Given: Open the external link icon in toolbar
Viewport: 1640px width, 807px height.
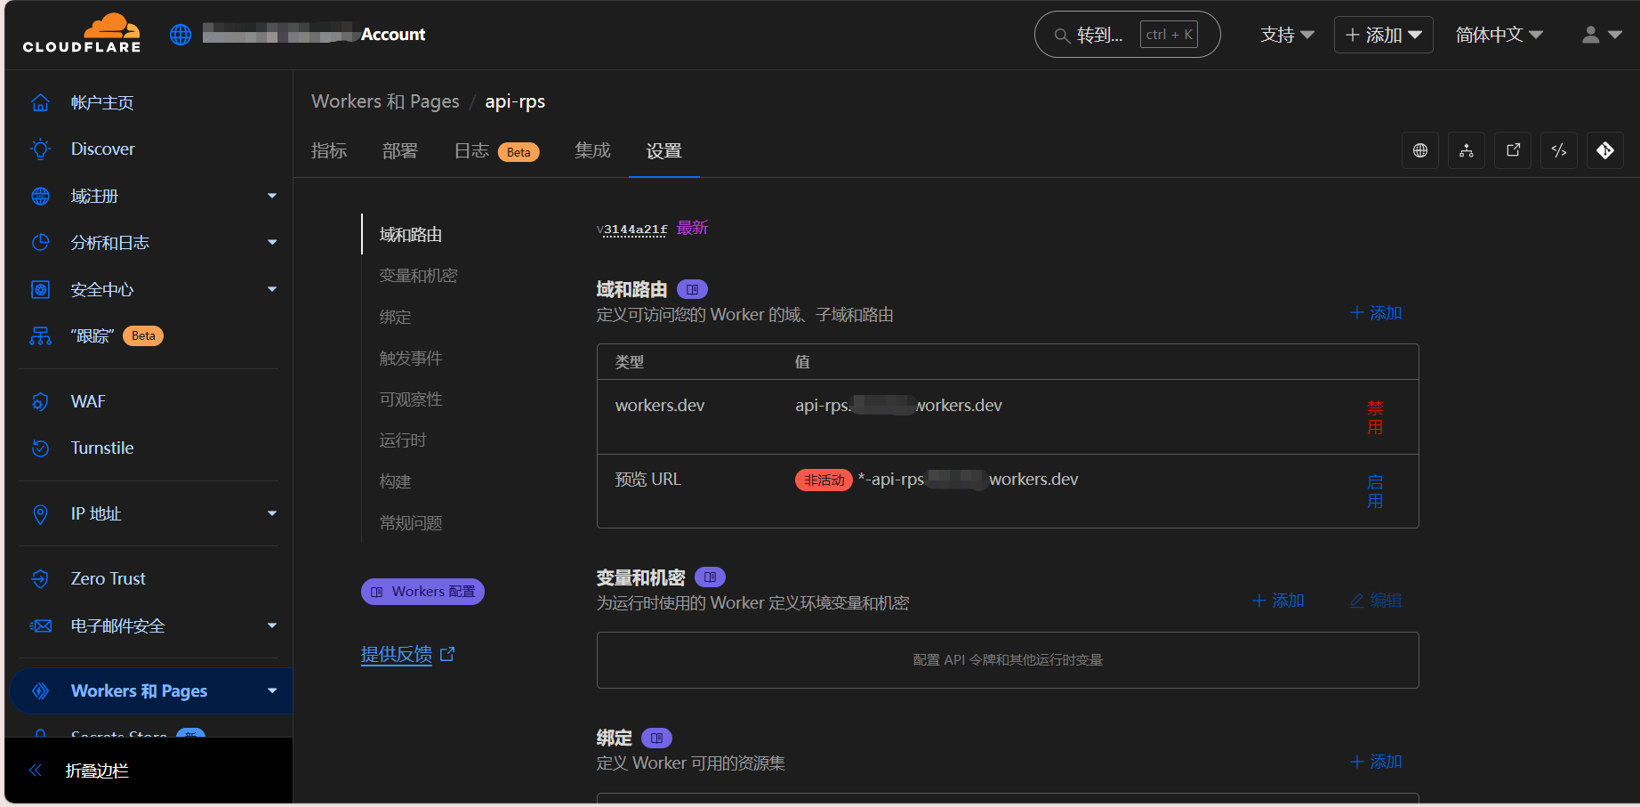Looking at the screenshot, I should coord(1513,150).
